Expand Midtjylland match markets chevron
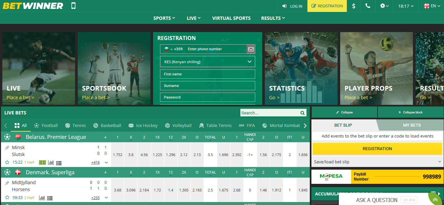The image size is (444, 205). [106, 197]
